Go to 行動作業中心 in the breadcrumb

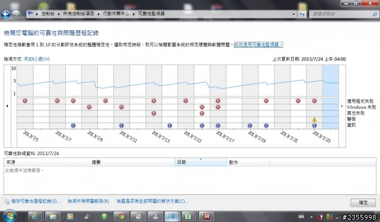tap(116, 14)
